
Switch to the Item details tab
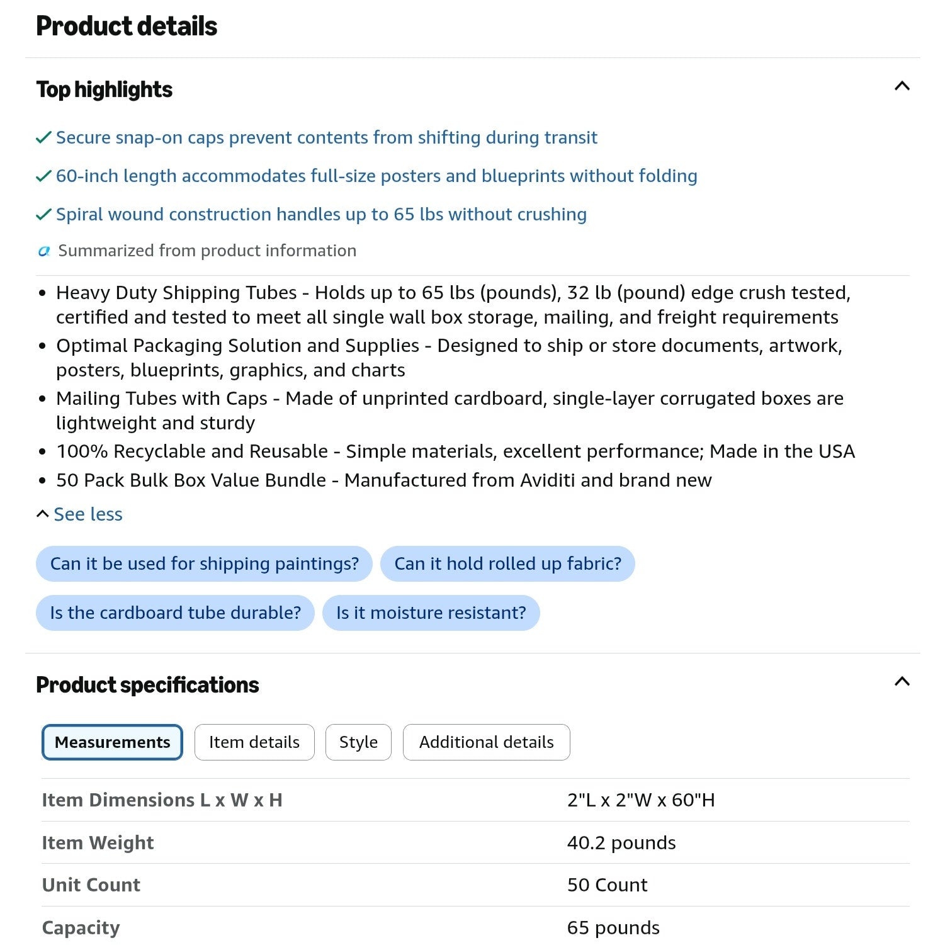254,742
